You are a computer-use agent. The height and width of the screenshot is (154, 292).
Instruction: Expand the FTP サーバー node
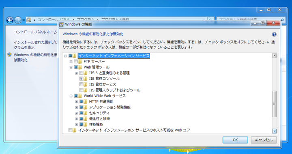[71, 62]
